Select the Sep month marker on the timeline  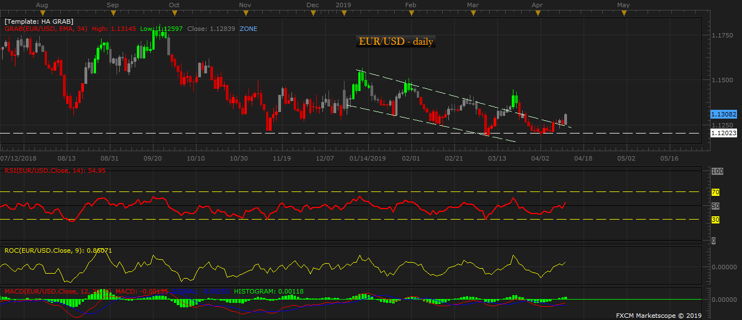click(x=112, y=14)
